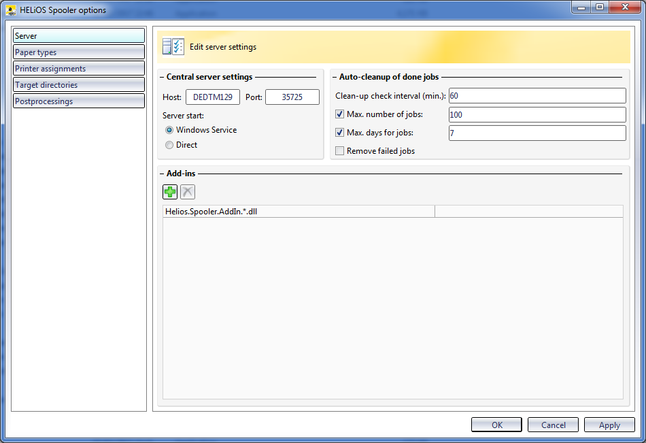Click the Max. days for jobs value field
The height and width of the screenshot is (443, 646).
click(x=537, y=133)
